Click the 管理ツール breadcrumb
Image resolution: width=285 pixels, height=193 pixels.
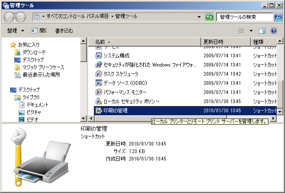126,16
